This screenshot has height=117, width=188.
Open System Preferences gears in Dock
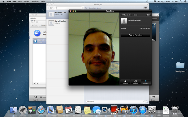[152, 110]
